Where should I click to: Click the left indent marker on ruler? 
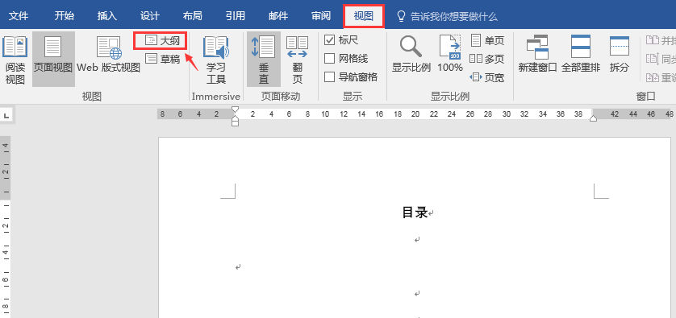235,123
